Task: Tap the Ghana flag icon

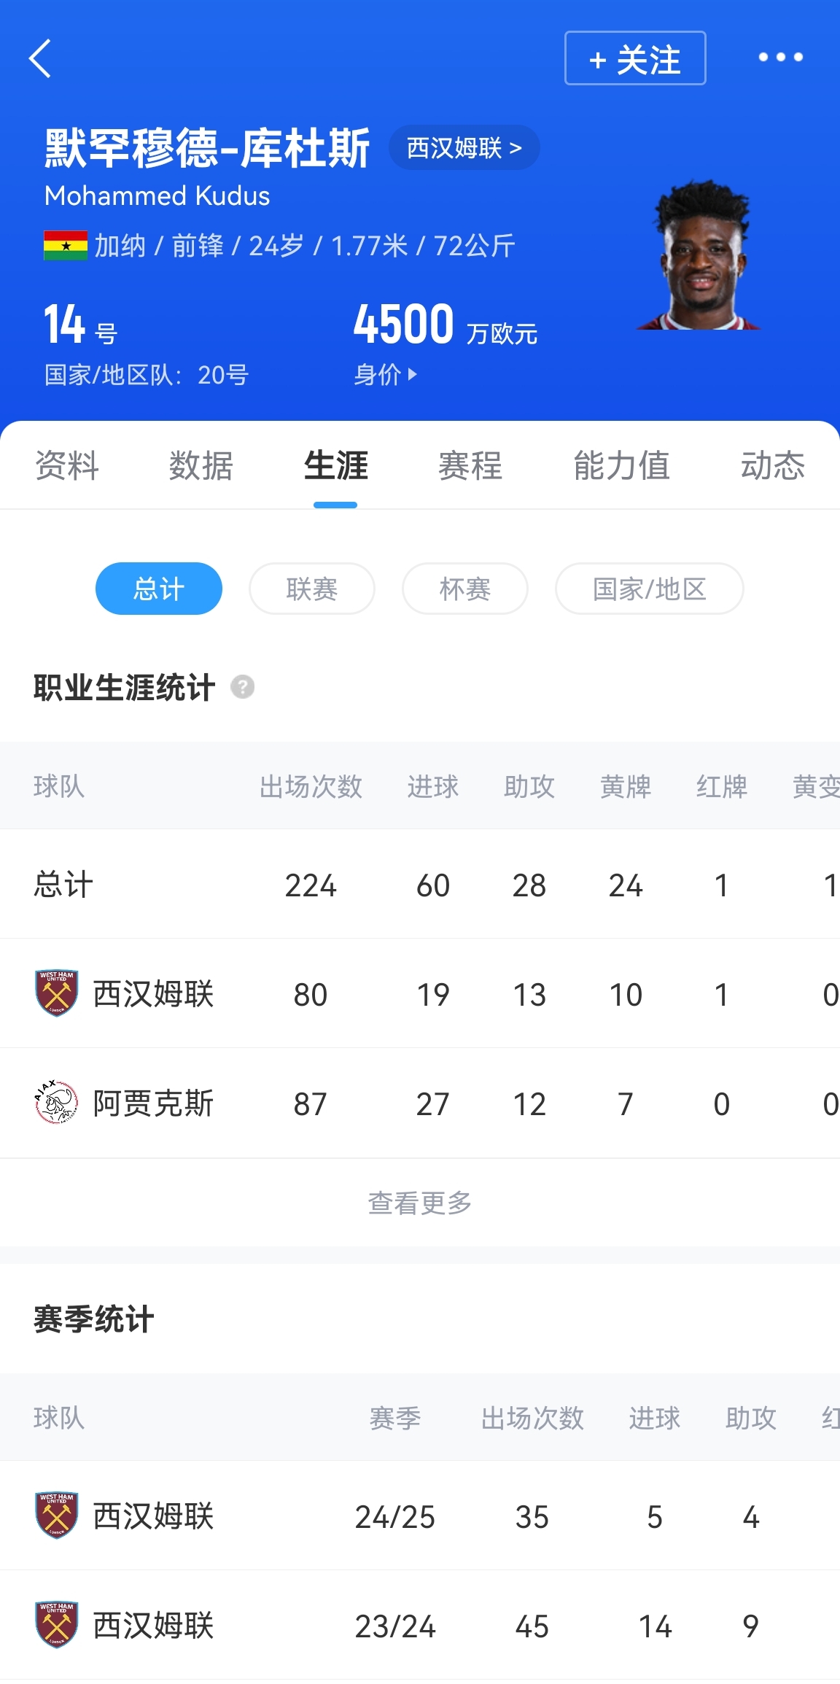Action: [66, 246]
